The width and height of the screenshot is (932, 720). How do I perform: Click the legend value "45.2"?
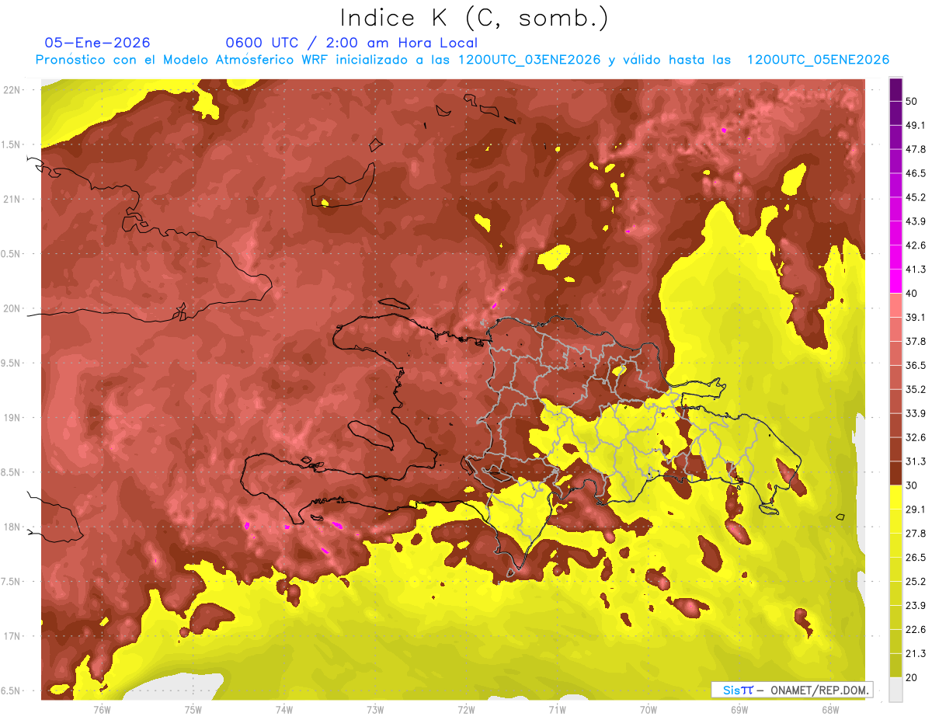(x=916, y=197)
